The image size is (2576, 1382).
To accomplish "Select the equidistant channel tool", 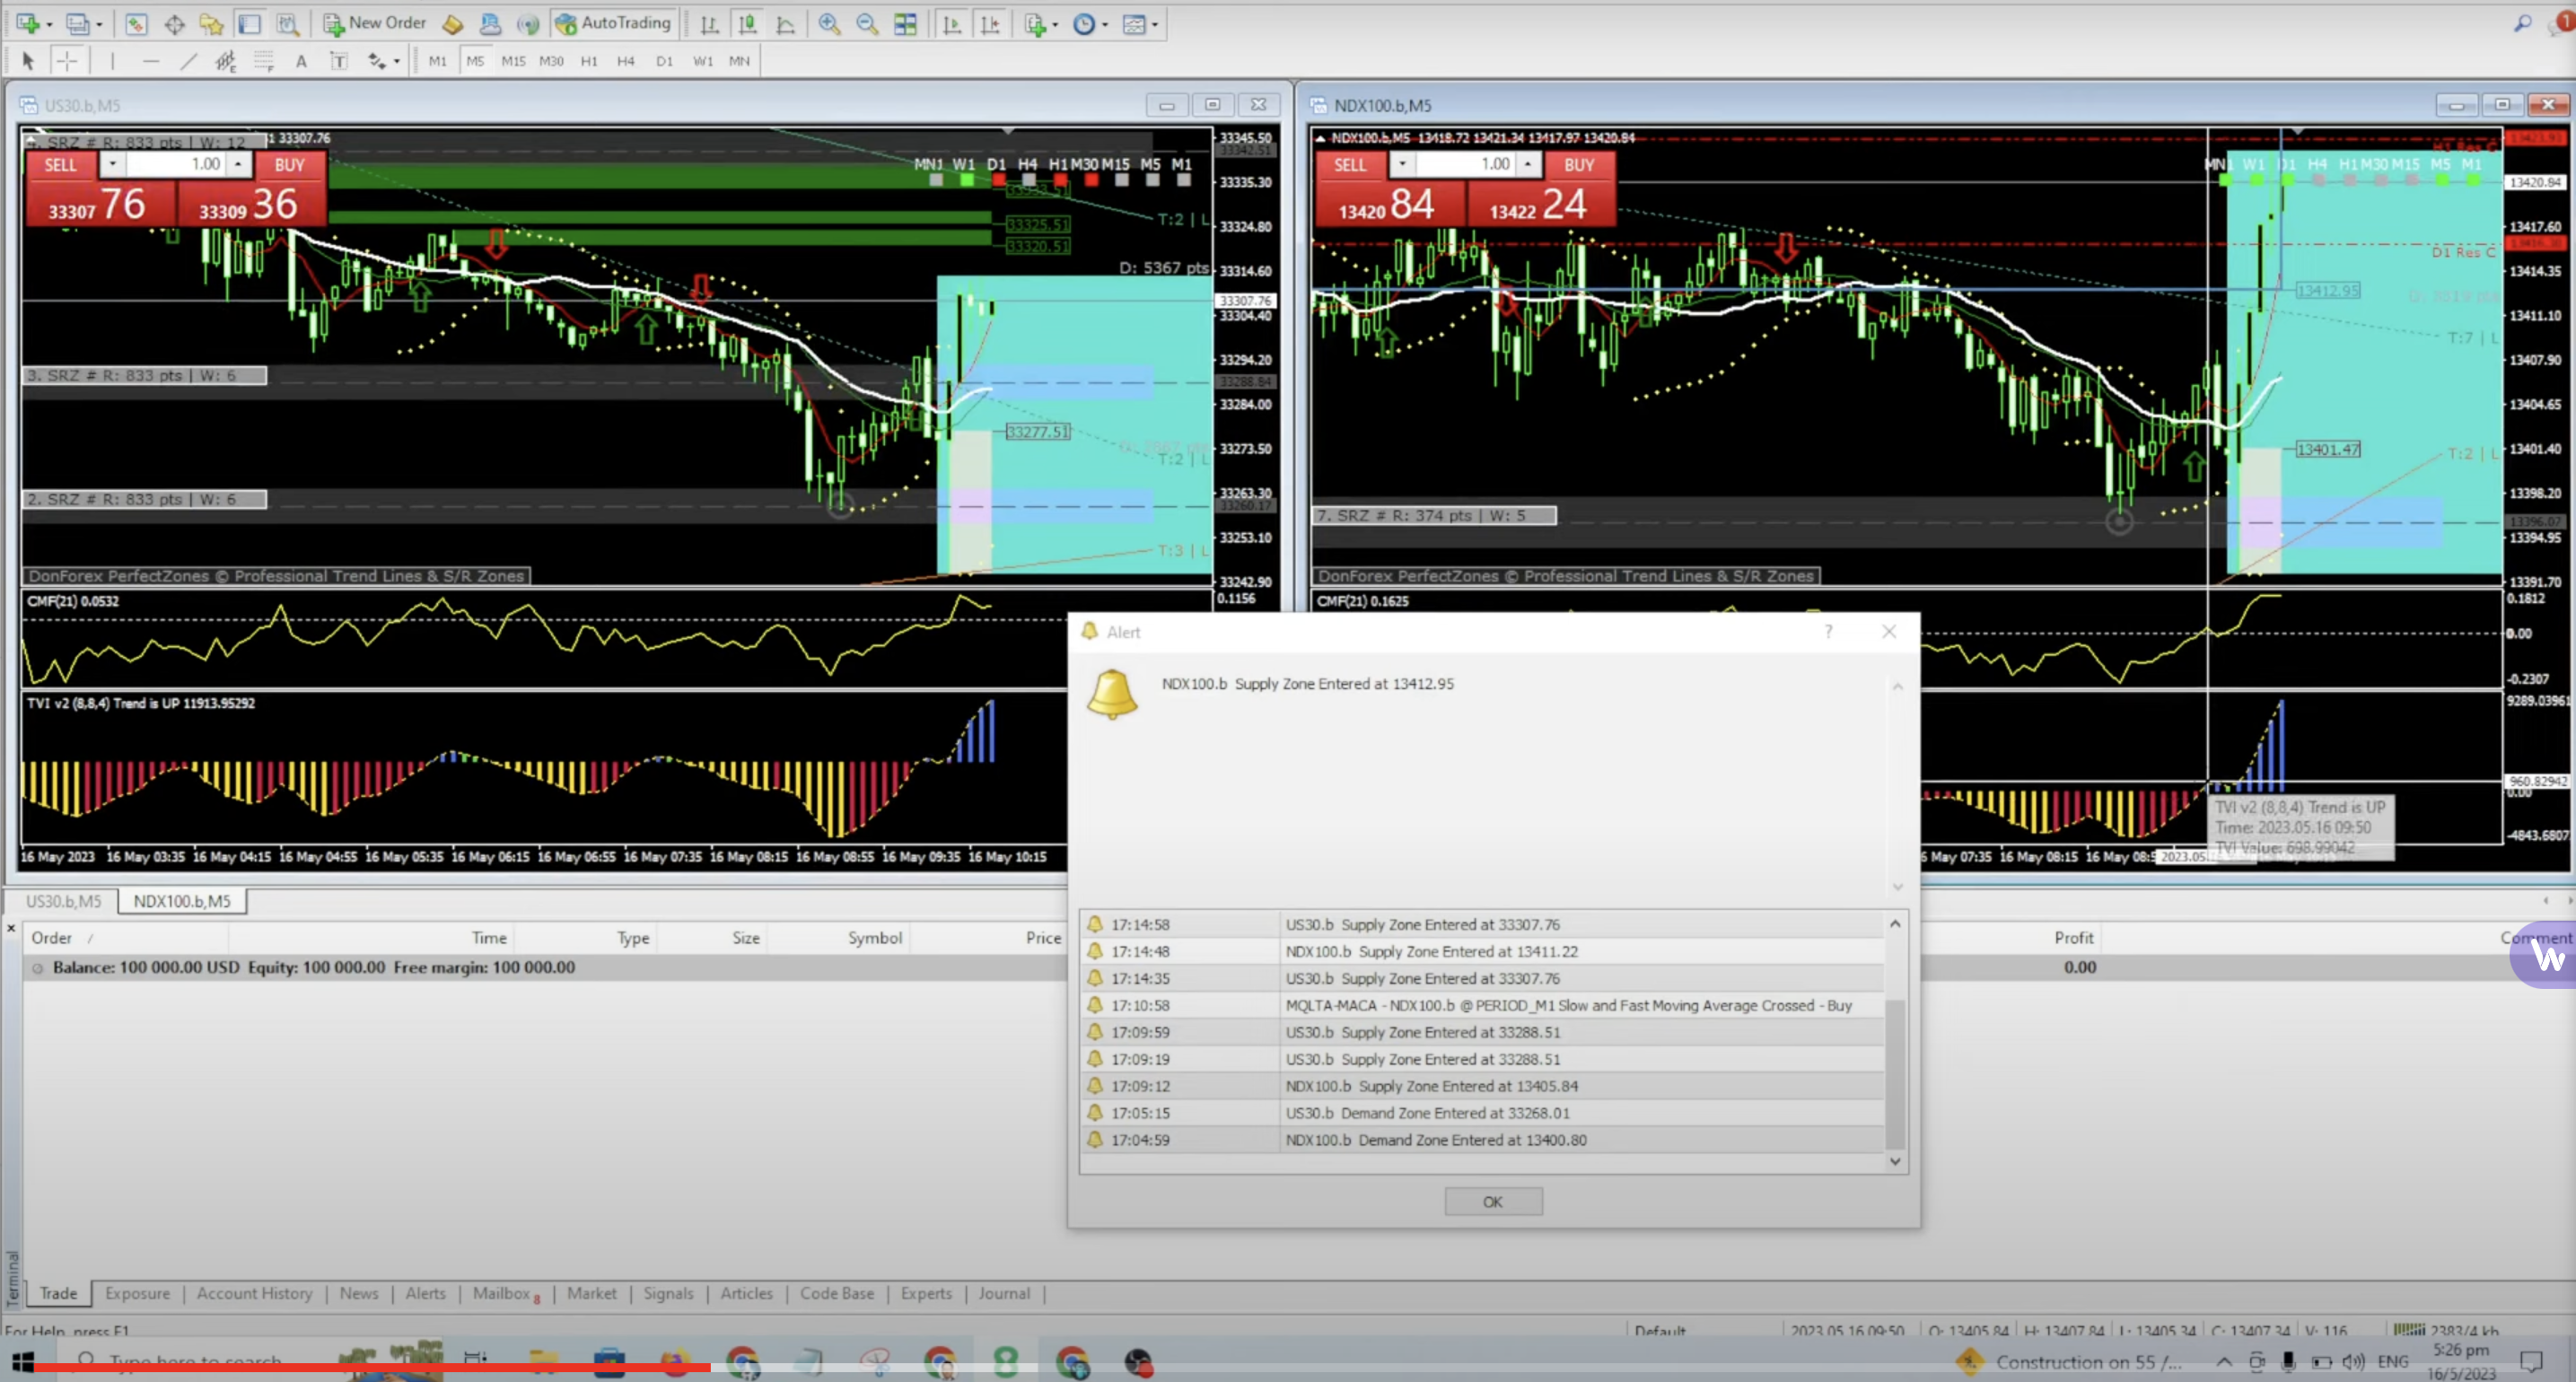I will (x=226, y=61).
